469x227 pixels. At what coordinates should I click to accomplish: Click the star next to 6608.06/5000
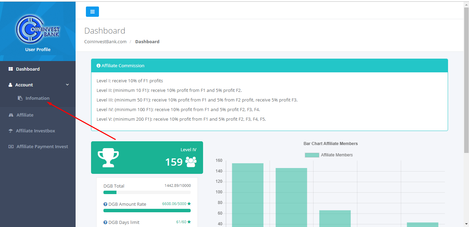click(189, 204)
